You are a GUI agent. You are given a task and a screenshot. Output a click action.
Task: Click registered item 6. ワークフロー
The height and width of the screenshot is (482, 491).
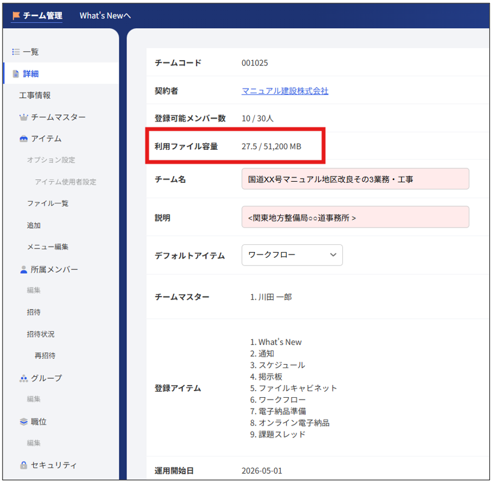coord(278,400)
